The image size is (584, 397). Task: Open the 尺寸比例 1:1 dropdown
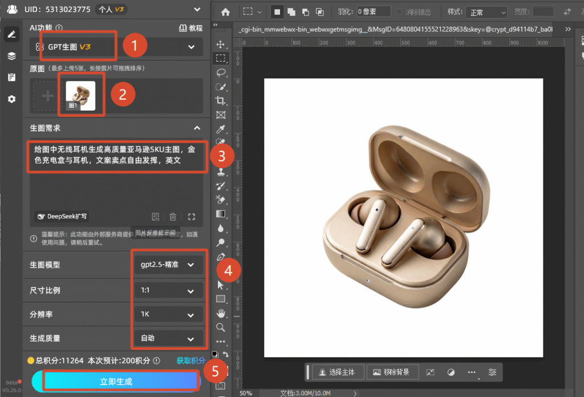pyautogui.click(x=168, y=290)
